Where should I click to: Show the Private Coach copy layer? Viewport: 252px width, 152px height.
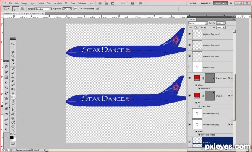point(190,113)
